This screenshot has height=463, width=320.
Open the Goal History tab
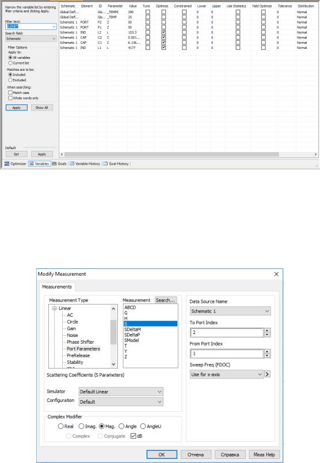[x=116, y=164]
